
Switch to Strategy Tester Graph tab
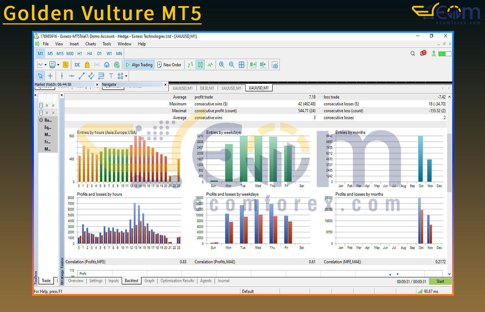(149, 281)
